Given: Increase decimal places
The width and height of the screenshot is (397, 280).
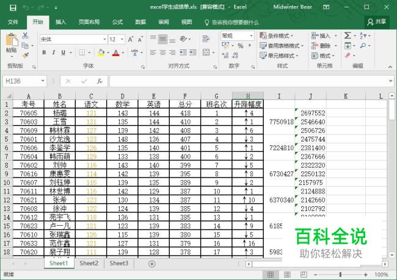Looking at the screenshot, I should click(225, 56).
